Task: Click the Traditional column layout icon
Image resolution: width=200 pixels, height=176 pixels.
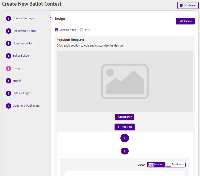Action: pos(168,164)
